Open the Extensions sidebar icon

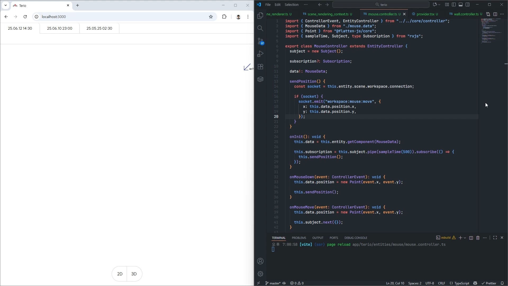[x=260, y=66]
